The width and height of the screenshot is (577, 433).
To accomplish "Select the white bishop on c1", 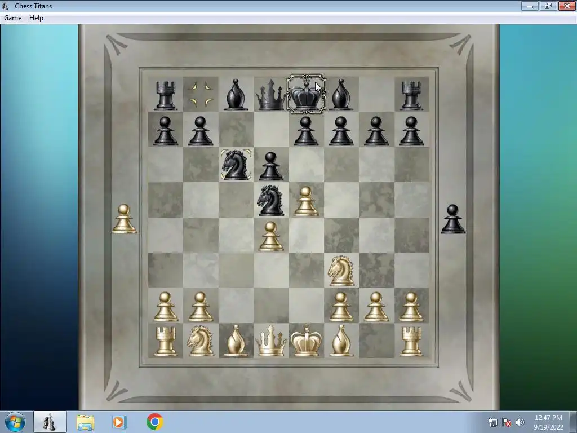I will point(236,341).
